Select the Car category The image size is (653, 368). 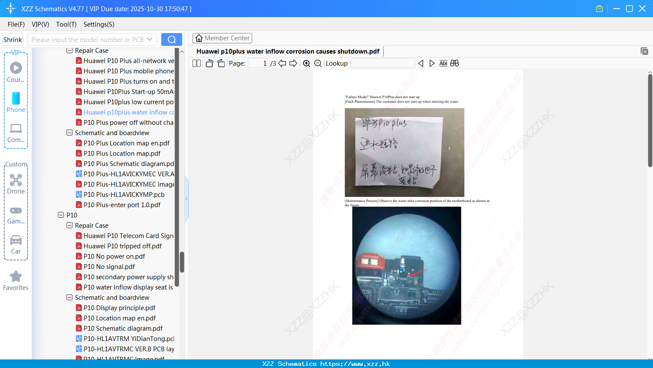[16, 244]
